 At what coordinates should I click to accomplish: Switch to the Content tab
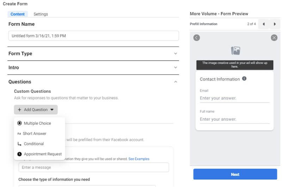click(18, 14)
